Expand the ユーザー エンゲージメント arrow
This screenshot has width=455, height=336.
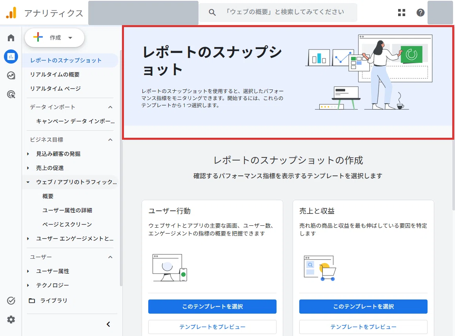pos(28,238)
